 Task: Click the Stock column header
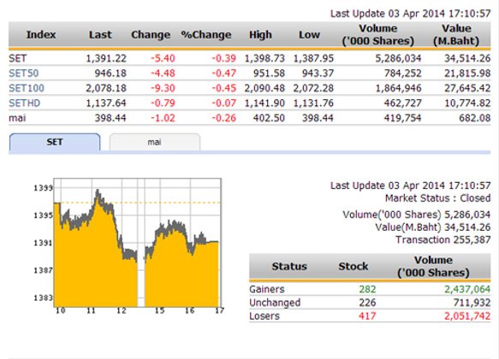(x=353, y=266)
